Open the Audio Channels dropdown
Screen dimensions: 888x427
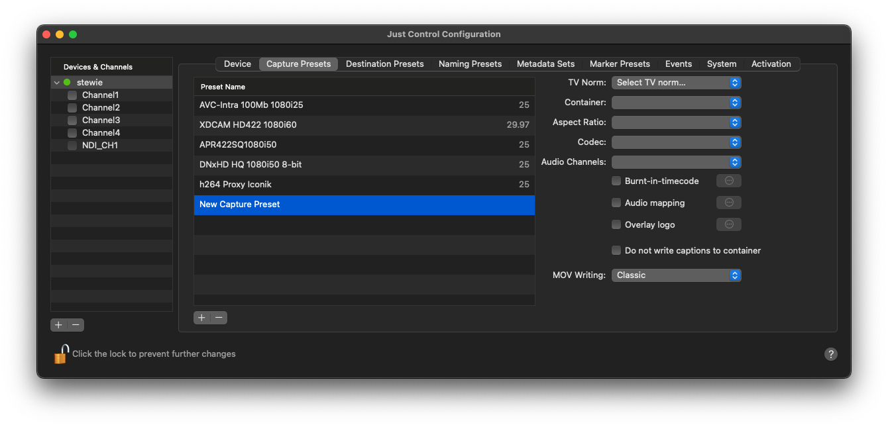[676, 162]
